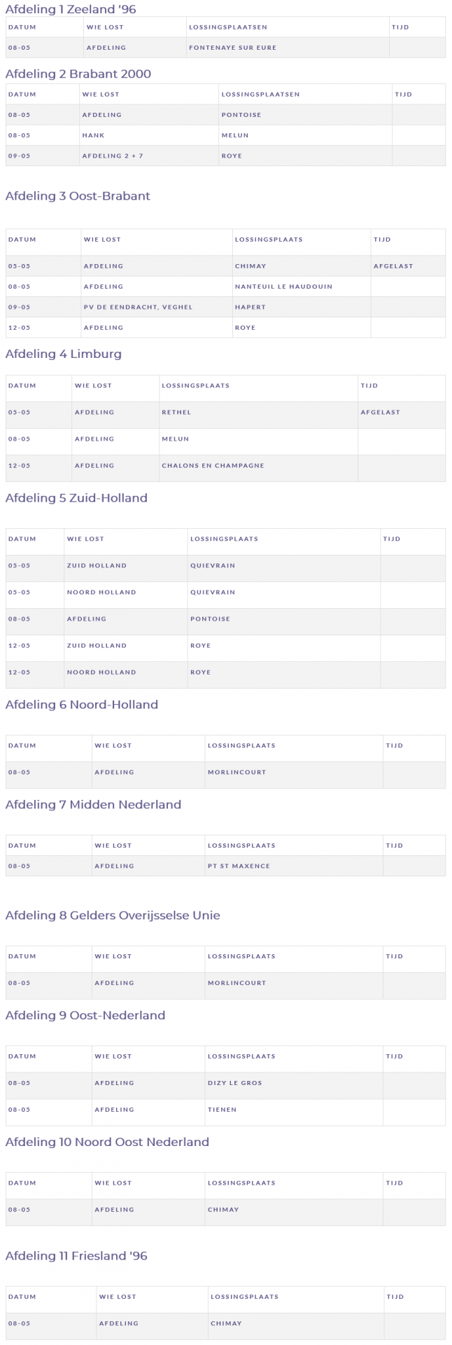Select the Dizy le Gros cell

pos(234,1083)
